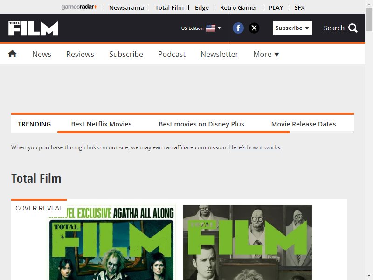Open the Reviews section

click(x=80, y=54)
